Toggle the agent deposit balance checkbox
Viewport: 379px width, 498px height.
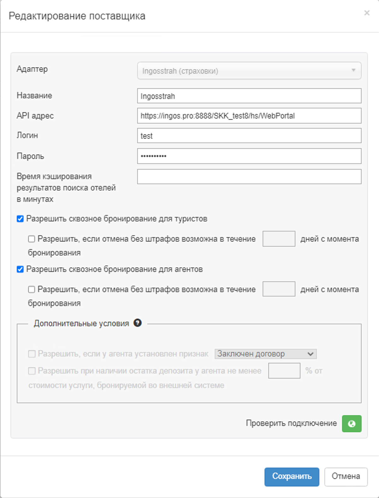32,371
